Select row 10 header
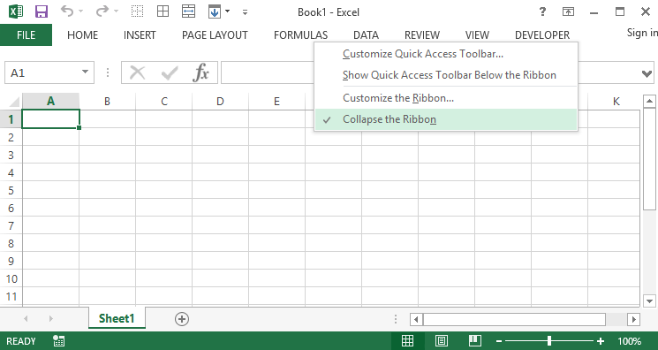This screenshot has height=350, width=658. pos(11,278)
